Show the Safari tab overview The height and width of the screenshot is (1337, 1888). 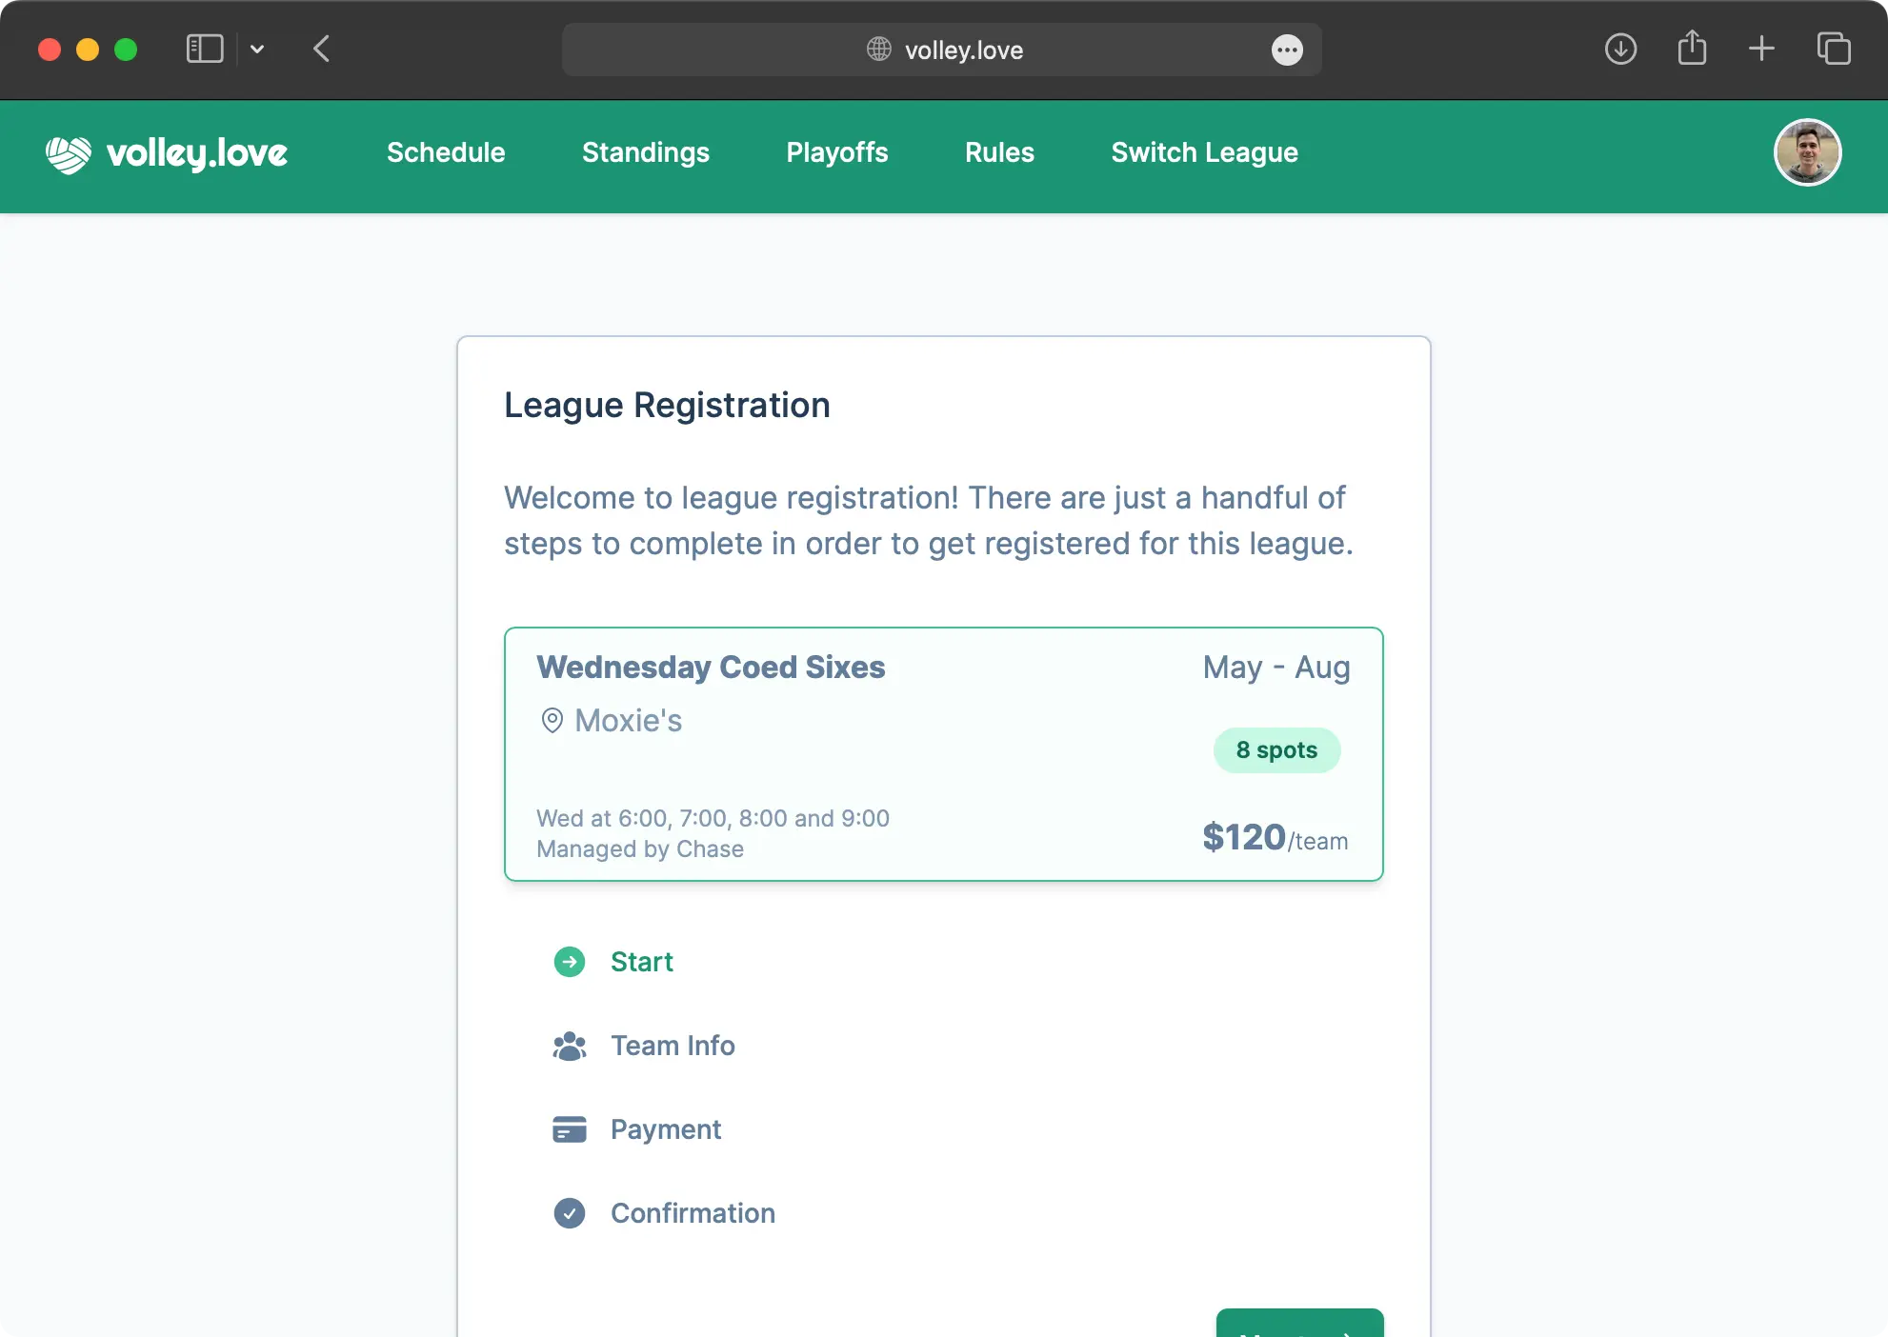[1834, 49]
